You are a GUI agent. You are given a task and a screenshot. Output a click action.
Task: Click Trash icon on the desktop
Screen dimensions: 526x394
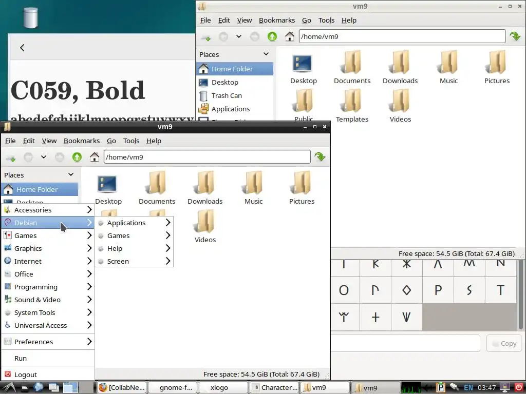(x=30, y=17)
